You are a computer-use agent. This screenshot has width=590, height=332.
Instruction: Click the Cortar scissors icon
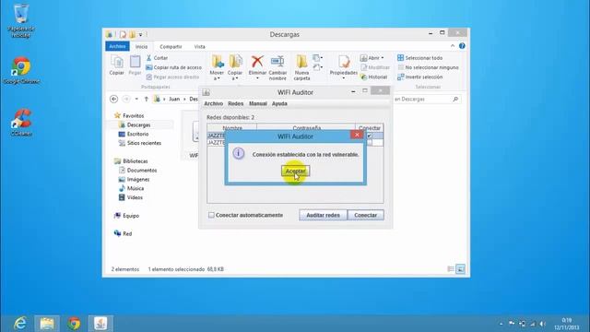(x=148, y=58)
